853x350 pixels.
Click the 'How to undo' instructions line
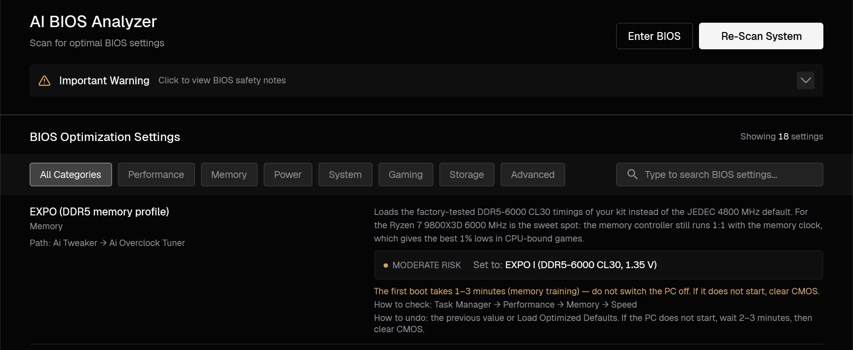pos(593,323)
